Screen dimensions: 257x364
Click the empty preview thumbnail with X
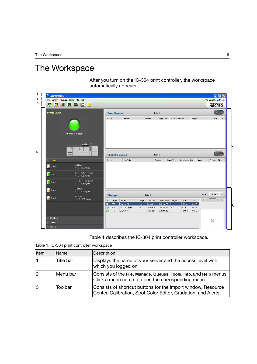(x=212, y=219)
